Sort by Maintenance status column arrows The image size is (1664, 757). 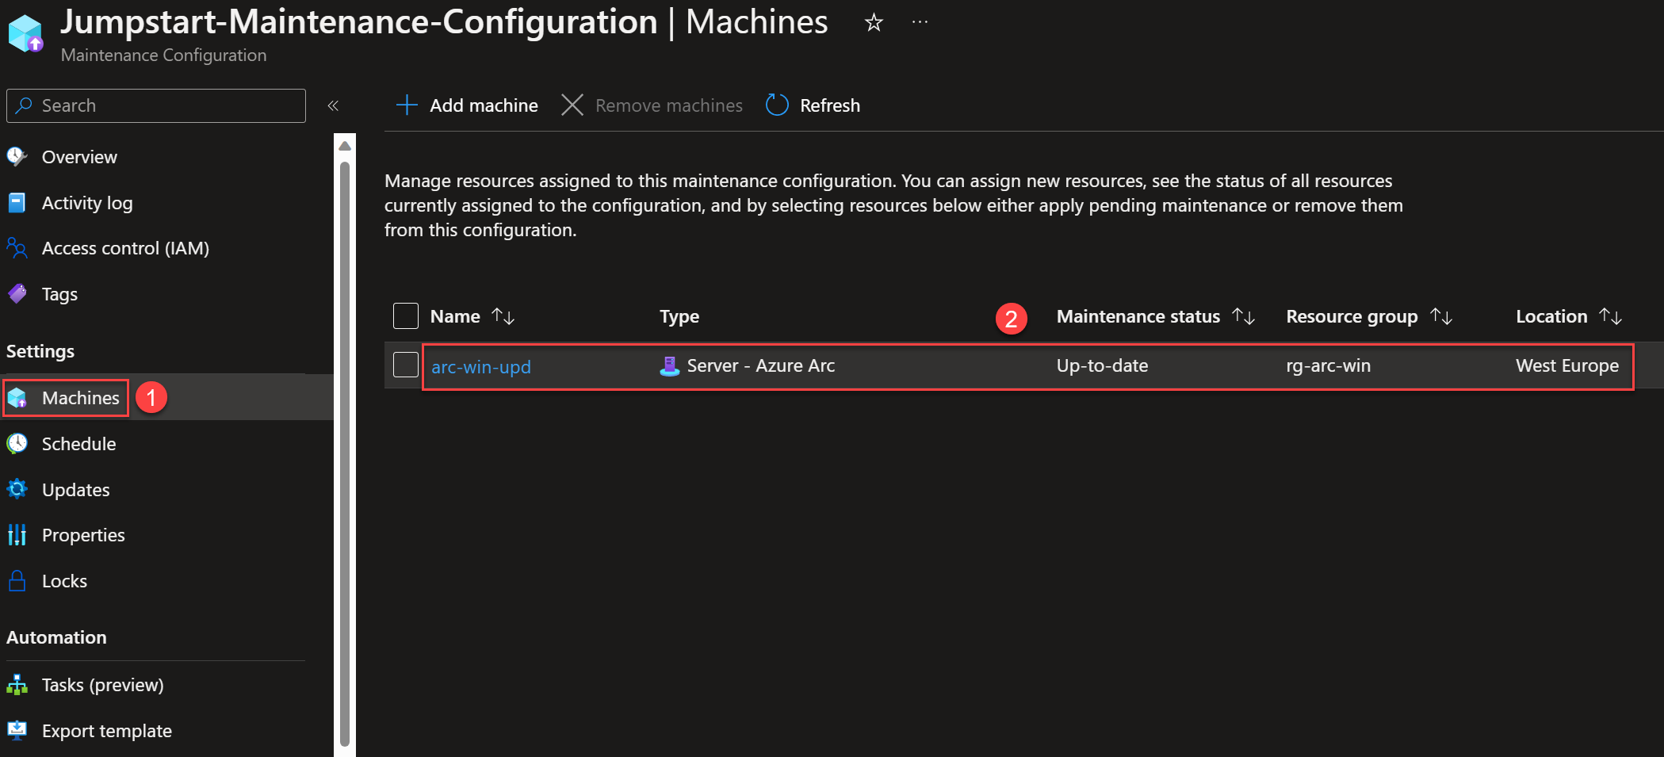point(1243,316)
